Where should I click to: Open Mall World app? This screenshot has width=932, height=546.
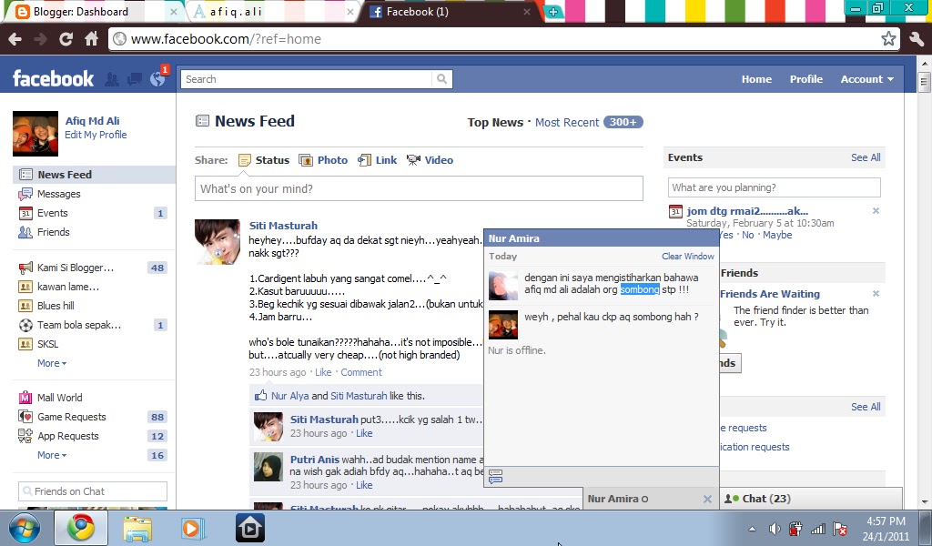(x=59, y=398)
